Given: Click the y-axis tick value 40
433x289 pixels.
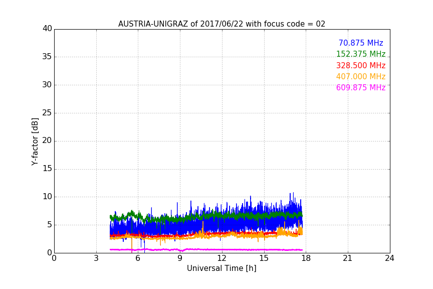Looking at the screenshot, I should [47, 29].
